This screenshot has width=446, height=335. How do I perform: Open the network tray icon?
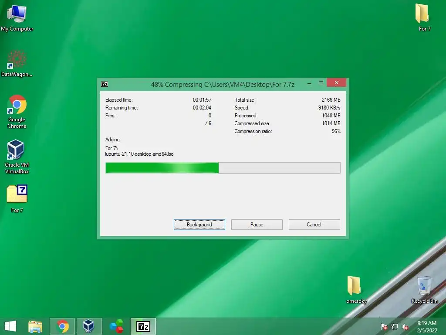click(x=395, y=327)
